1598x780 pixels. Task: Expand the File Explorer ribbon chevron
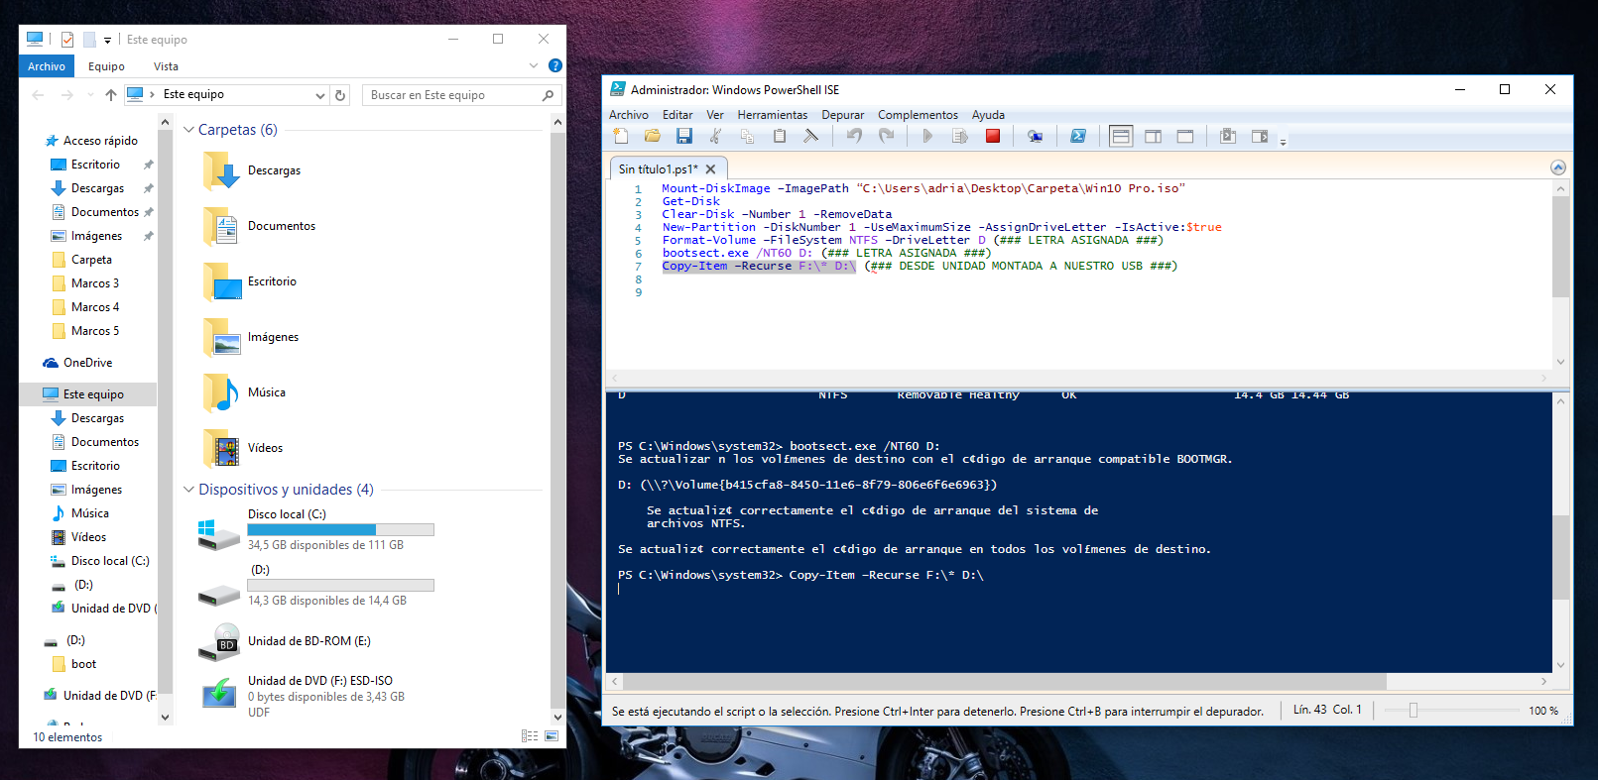click(x=534, y=65)
